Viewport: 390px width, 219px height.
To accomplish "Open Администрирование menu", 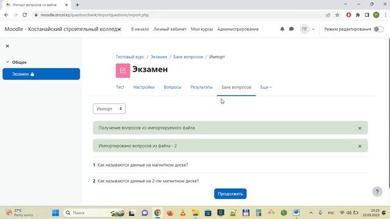I will [x=238, y=29].
